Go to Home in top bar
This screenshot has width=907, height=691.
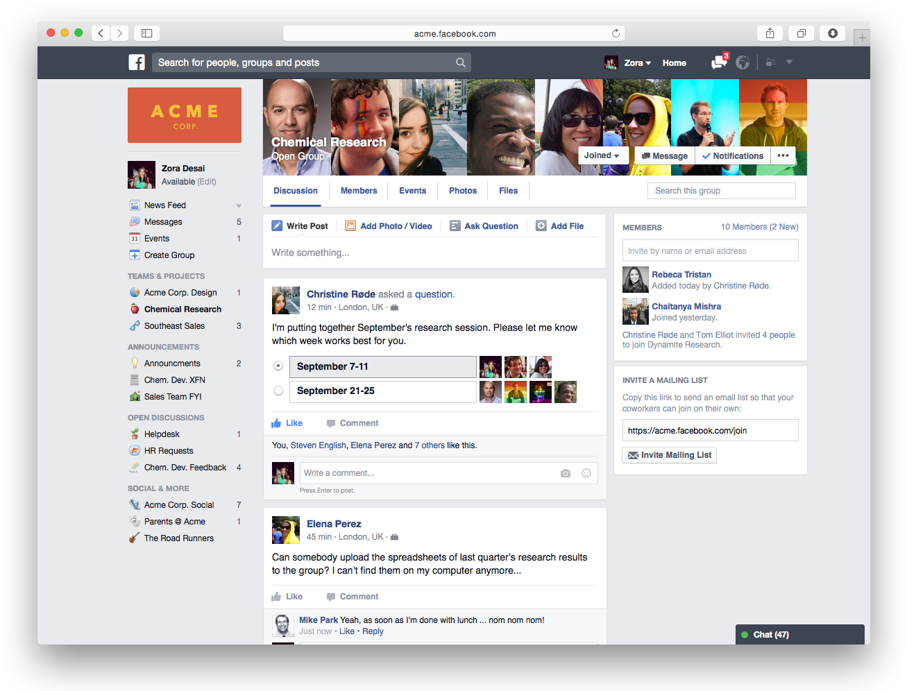[x=675, y=62]
